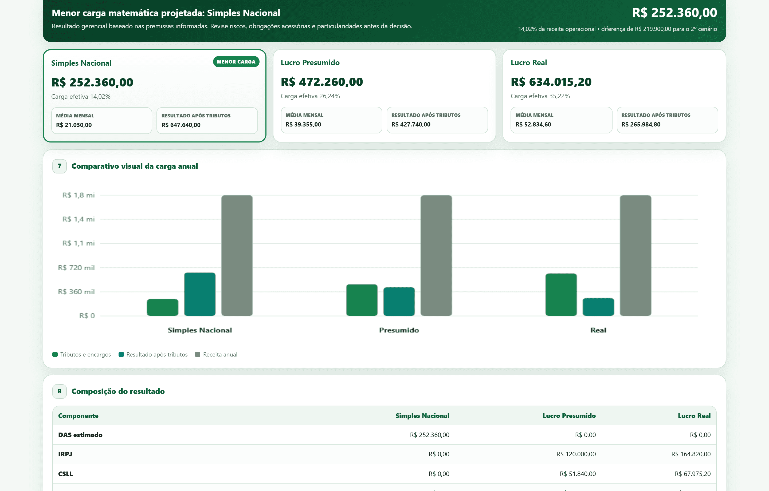Click the Simples Nacional chart axis label
769x491 pixels.
(x=200, y=330)
